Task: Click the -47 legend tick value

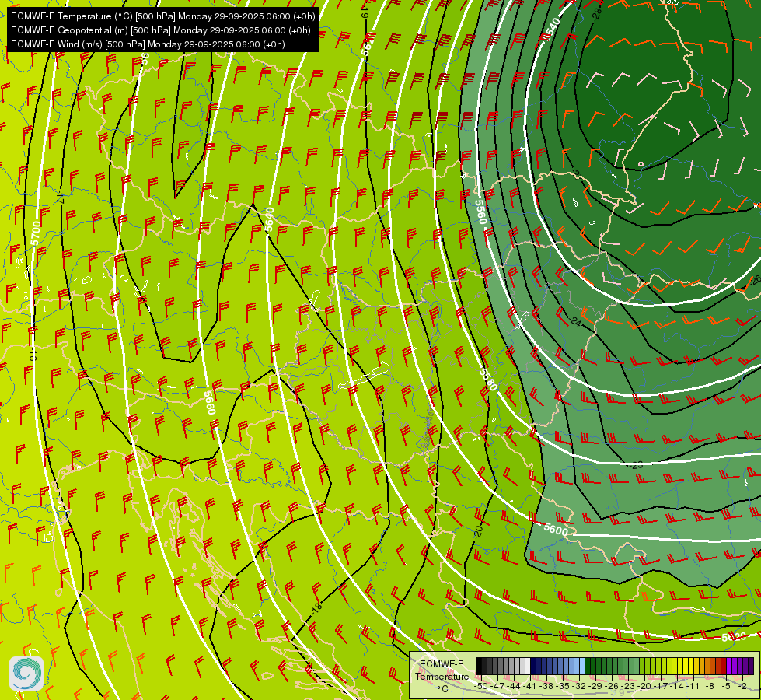Action: click(498, 686)
